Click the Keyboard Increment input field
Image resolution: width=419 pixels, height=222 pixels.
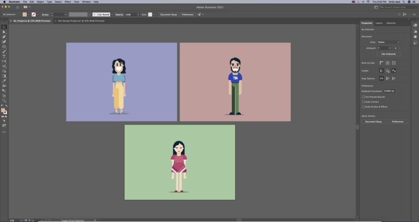point(389,91)
